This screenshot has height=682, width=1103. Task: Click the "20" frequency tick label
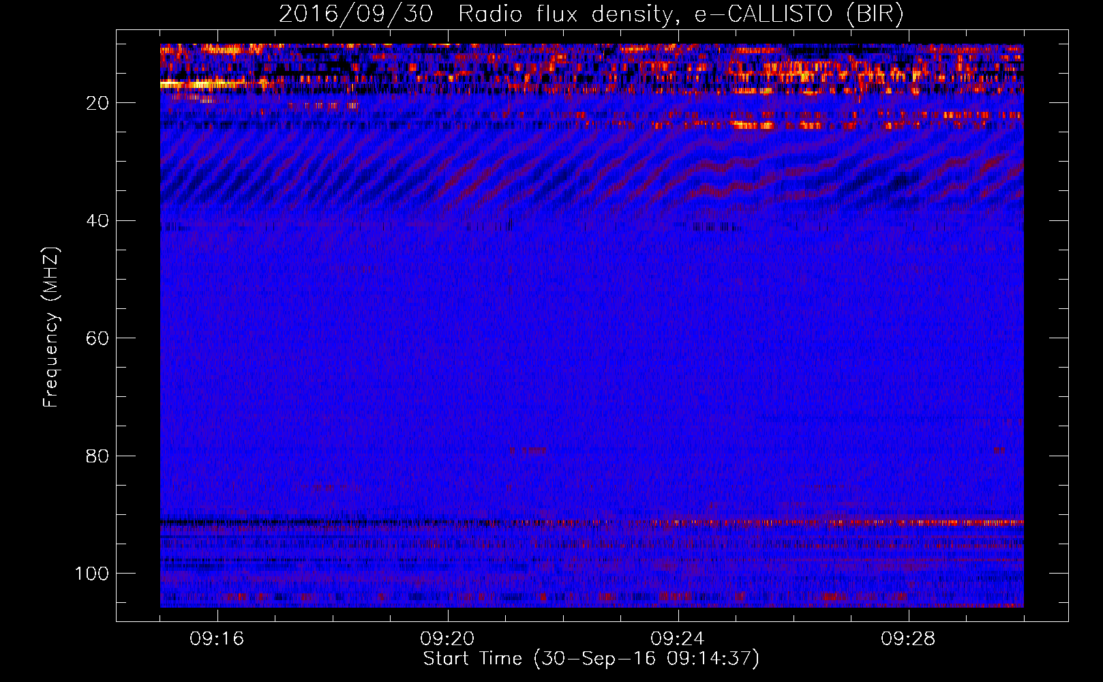coord(97,103)
